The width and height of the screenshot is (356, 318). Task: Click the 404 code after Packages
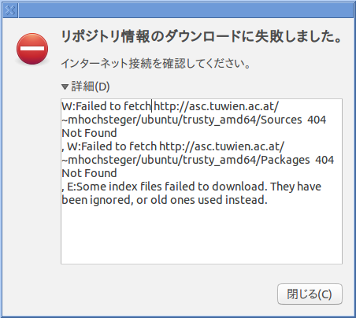[x=324, y=160]
